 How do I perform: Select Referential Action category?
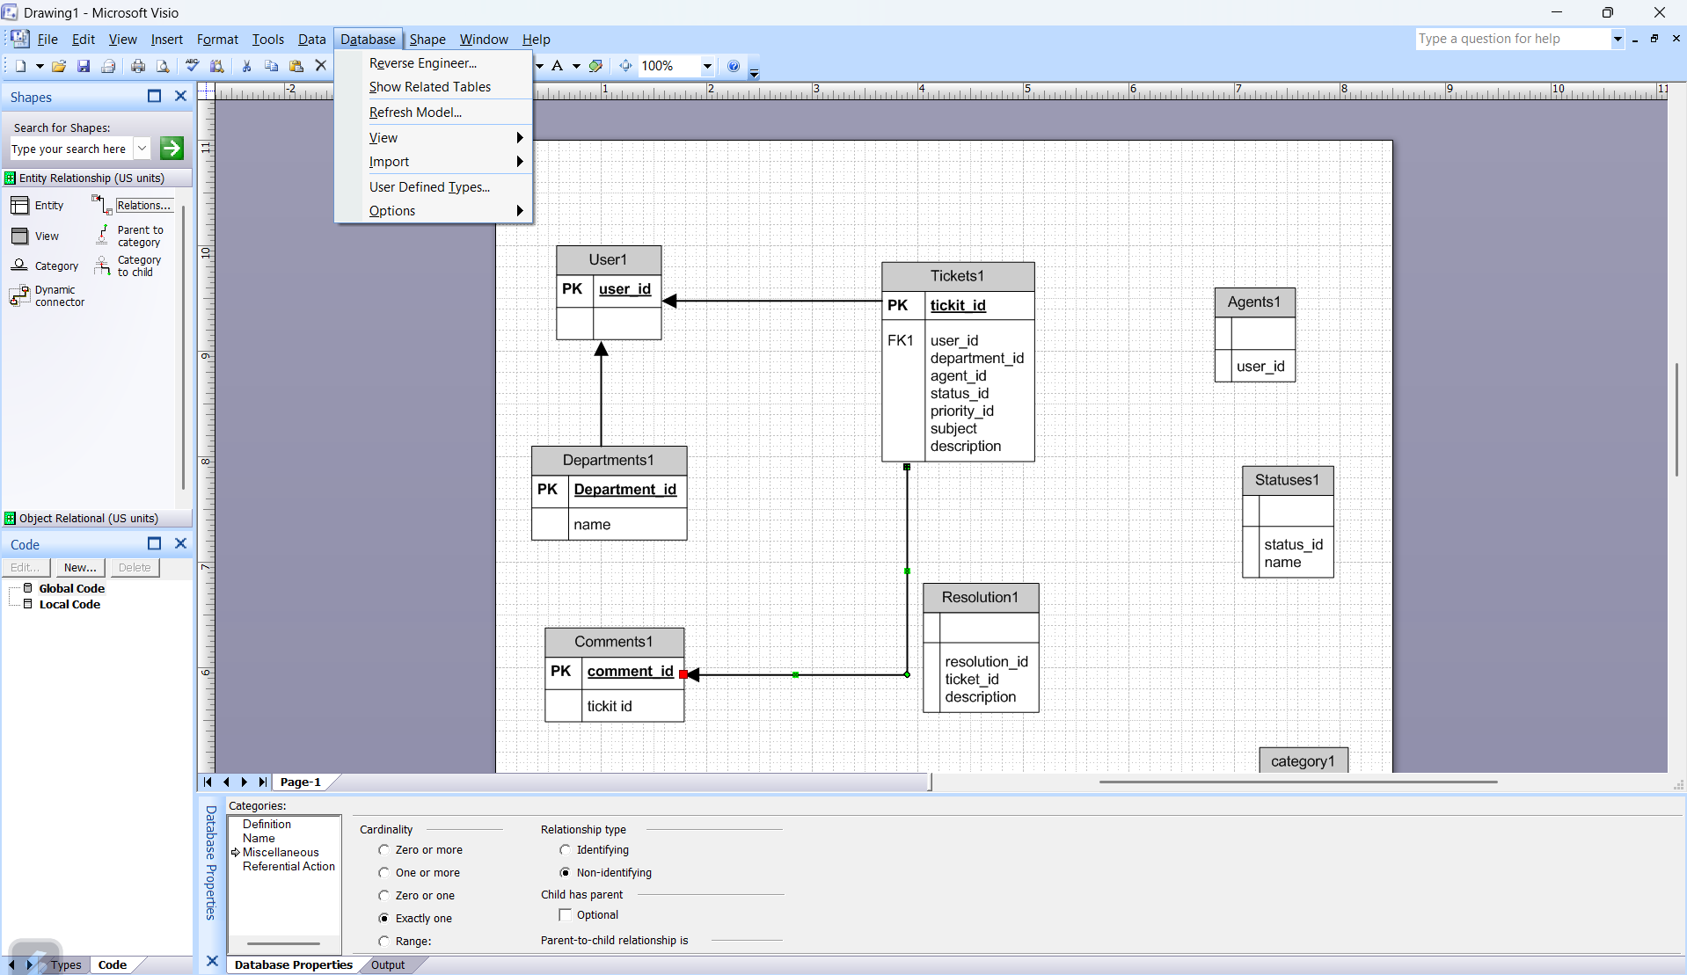(288, 867)
